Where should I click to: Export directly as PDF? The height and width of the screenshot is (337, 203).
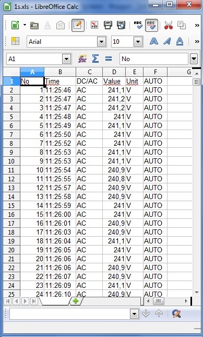pyautogui.click(x=94, y=26)
